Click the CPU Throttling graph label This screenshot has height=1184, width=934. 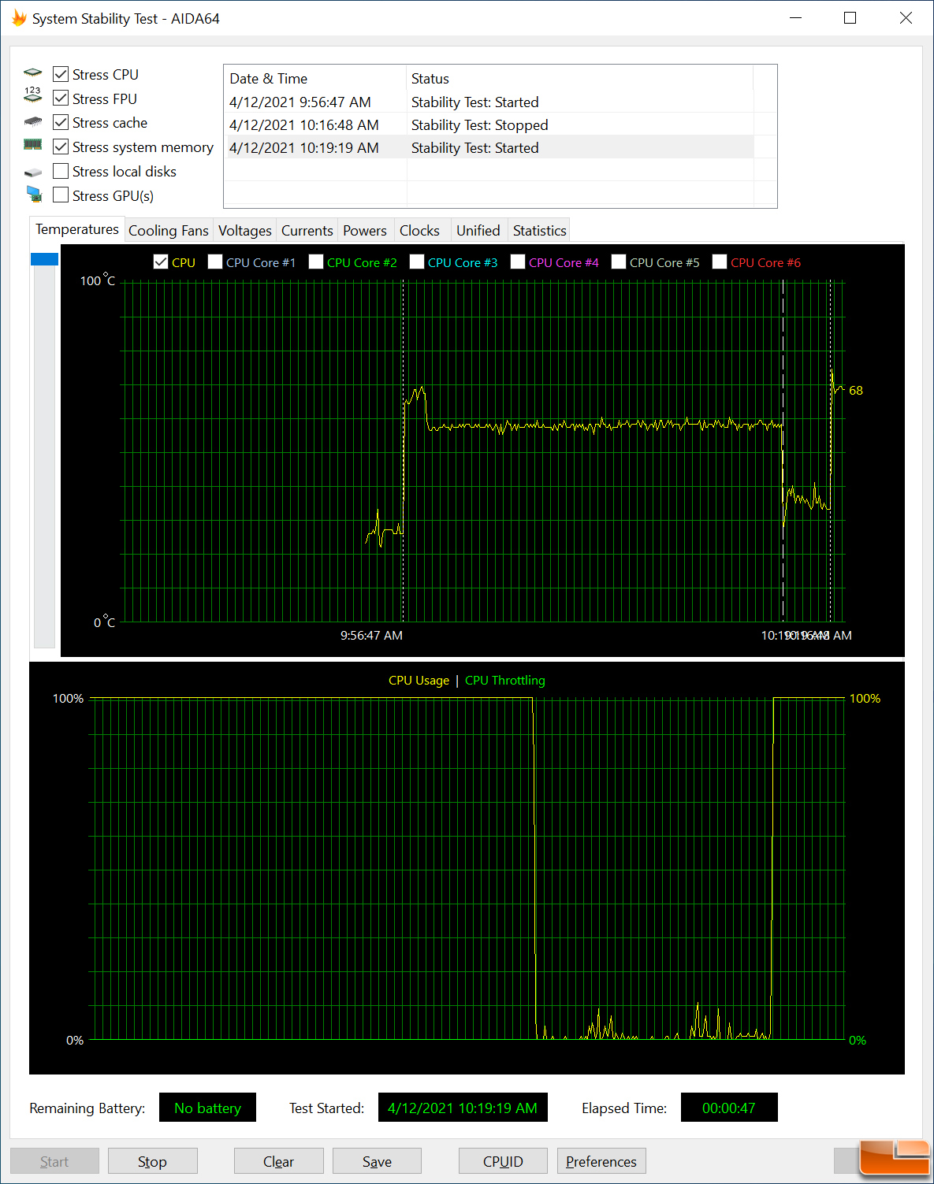[x=505, y=680]
